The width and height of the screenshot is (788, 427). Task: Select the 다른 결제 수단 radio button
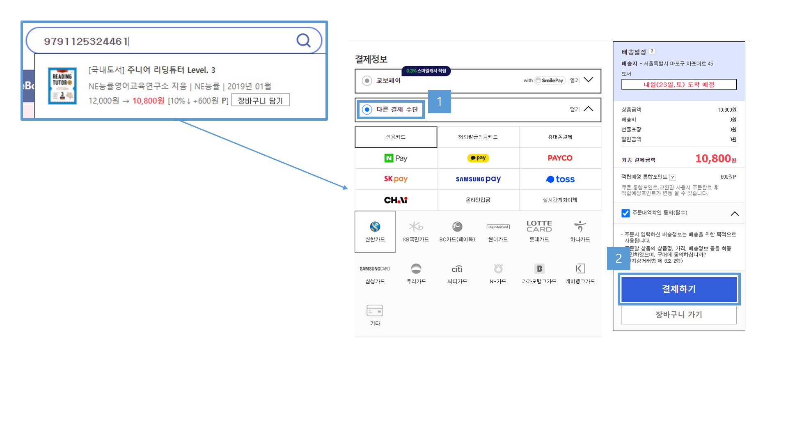[367, 109]
